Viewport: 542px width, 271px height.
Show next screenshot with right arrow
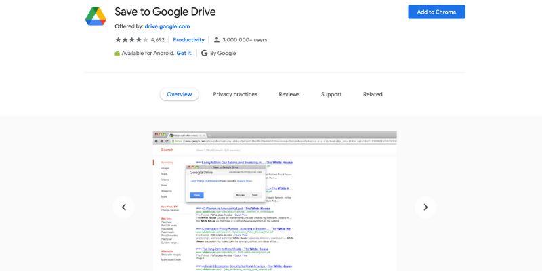tap(425, 207)
